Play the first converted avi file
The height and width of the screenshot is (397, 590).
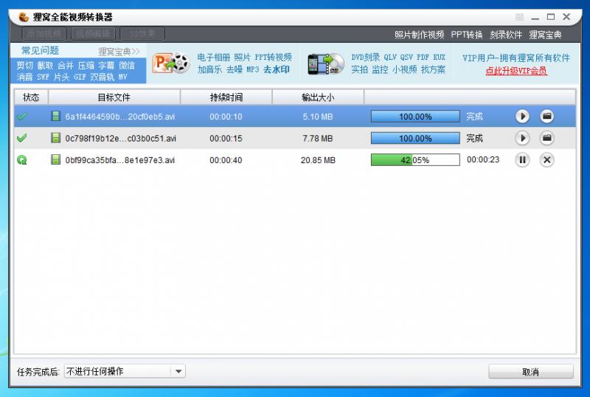tap(522, 116)
